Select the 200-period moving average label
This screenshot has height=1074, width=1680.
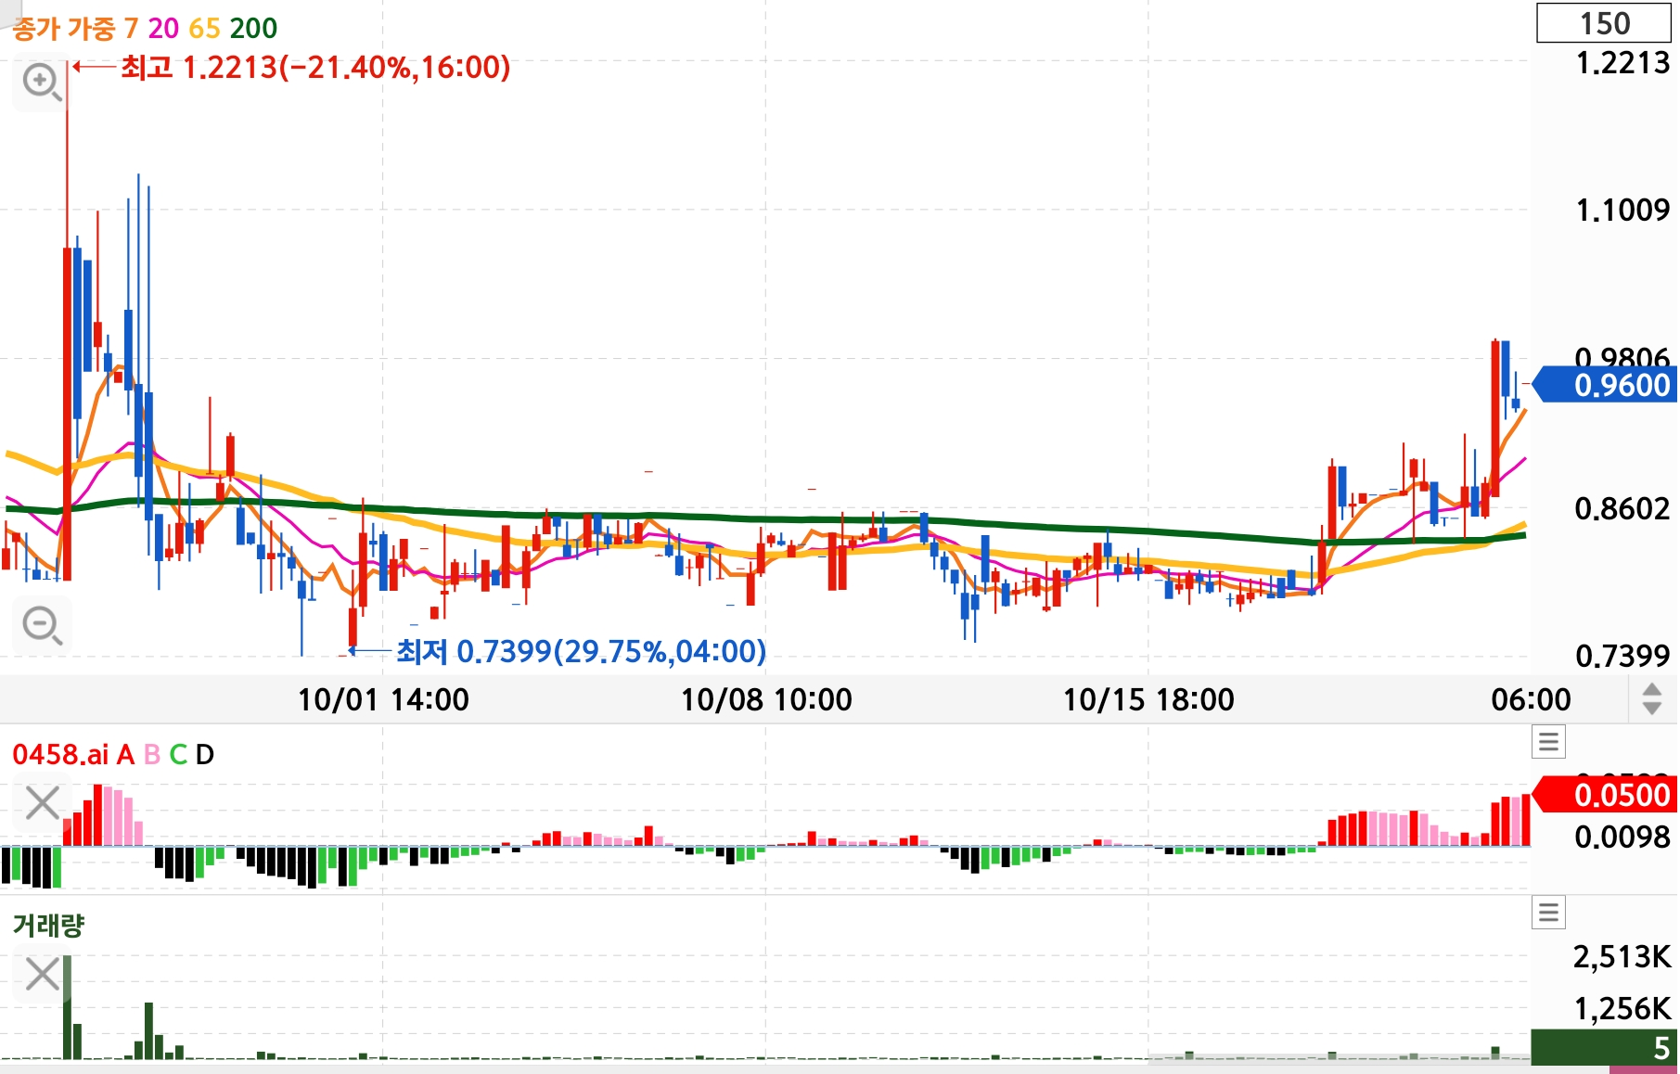(253, 29)
